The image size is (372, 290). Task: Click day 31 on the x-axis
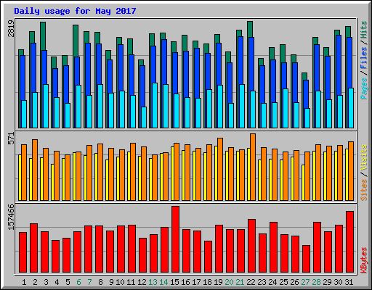(349, 282)
